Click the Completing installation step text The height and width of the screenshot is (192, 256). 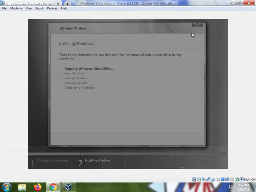(x=80, y=88)
